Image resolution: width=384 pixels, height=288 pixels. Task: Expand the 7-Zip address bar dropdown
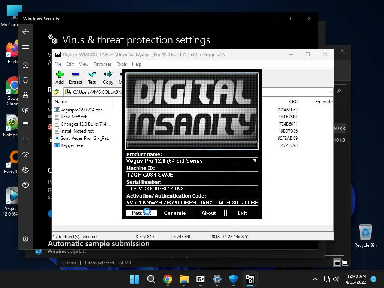click(330, 92)
